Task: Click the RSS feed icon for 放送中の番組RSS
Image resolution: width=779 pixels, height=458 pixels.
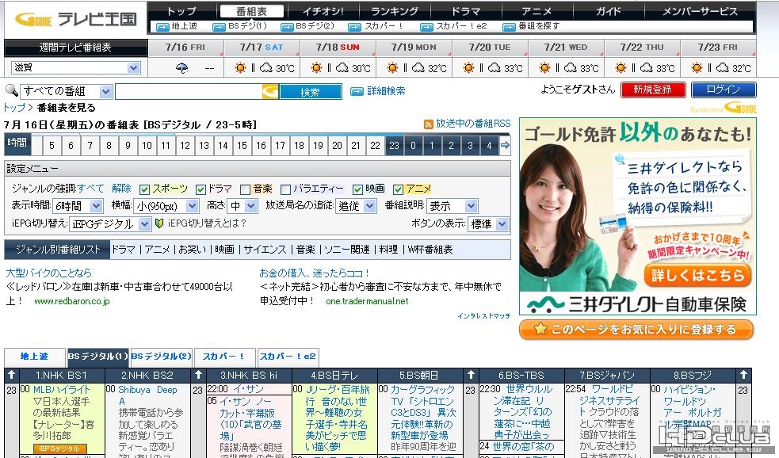Action: point(428,124)
